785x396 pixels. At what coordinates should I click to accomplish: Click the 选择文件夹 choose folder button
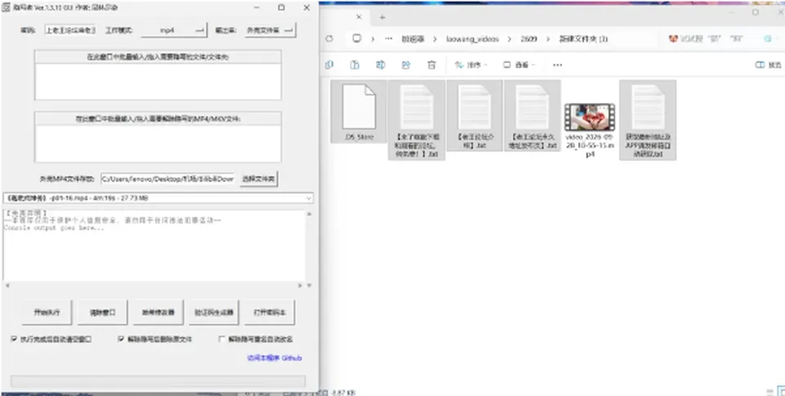[258, 178]
